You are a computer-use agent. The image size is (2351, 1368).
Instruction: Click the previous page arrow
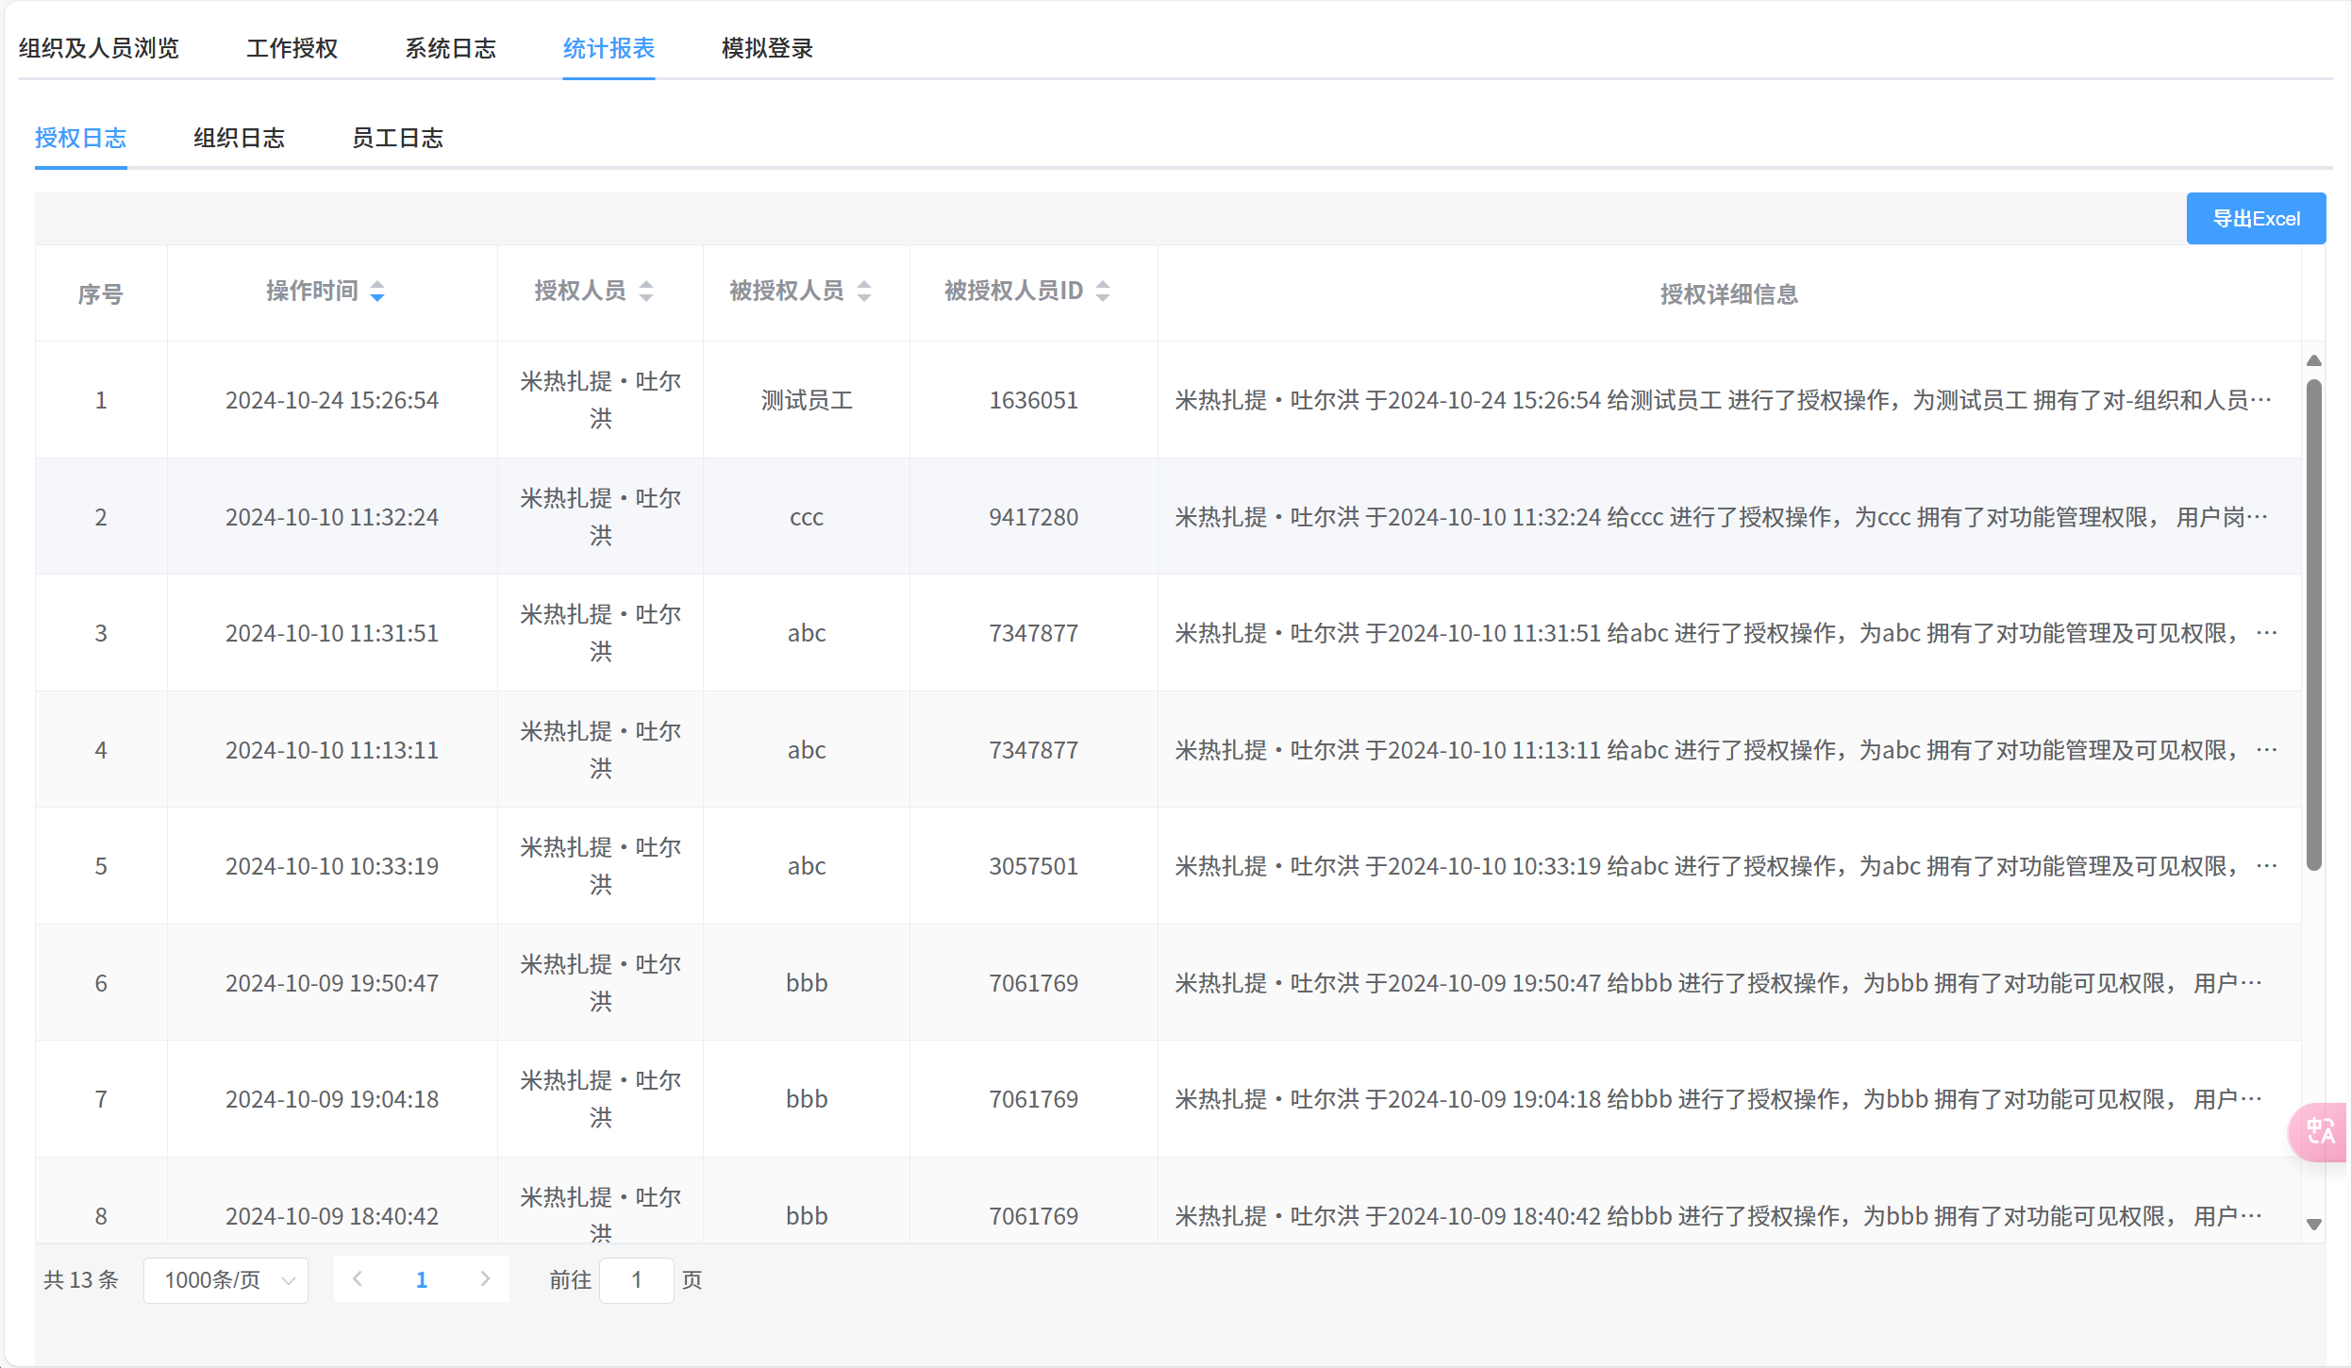358,1279
